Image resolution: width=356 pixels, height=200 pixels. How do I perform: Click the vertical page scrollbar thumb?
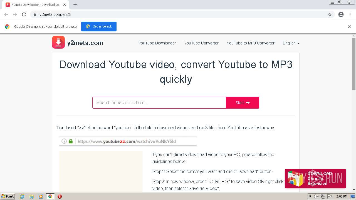coord(354,64)
